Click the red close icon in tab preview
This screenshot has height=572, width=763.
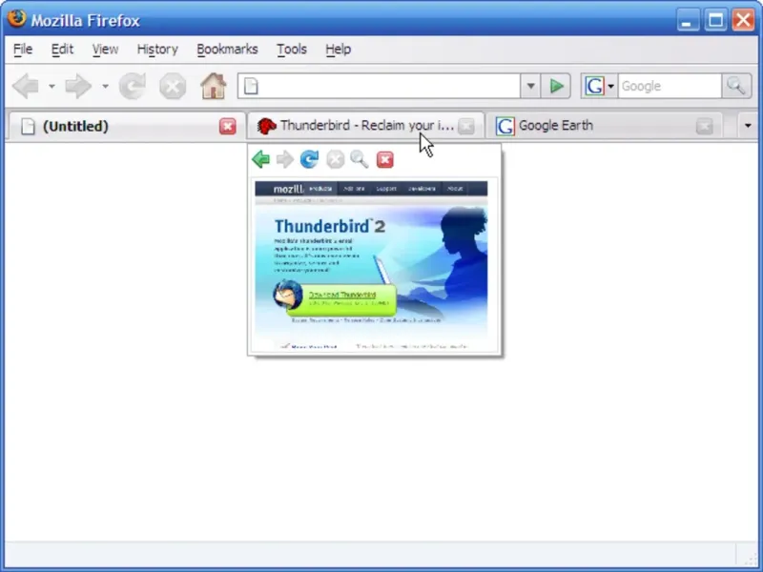coord(385,159)
